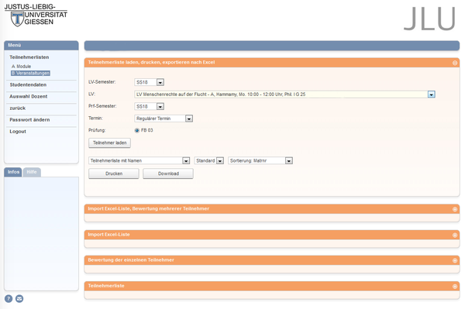Click the Justus-Liebig-Universität Giessen logo

(36, 15)
